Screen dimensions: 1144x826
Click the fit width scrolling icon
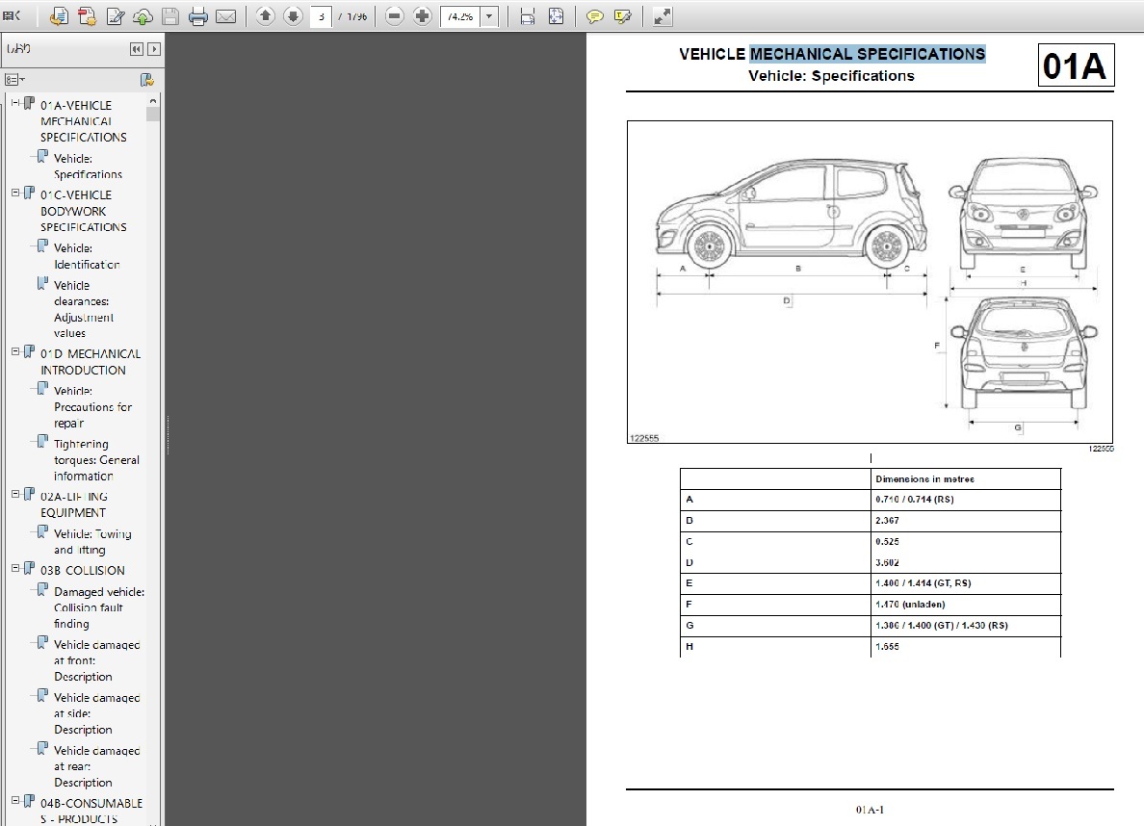(528, 16)
